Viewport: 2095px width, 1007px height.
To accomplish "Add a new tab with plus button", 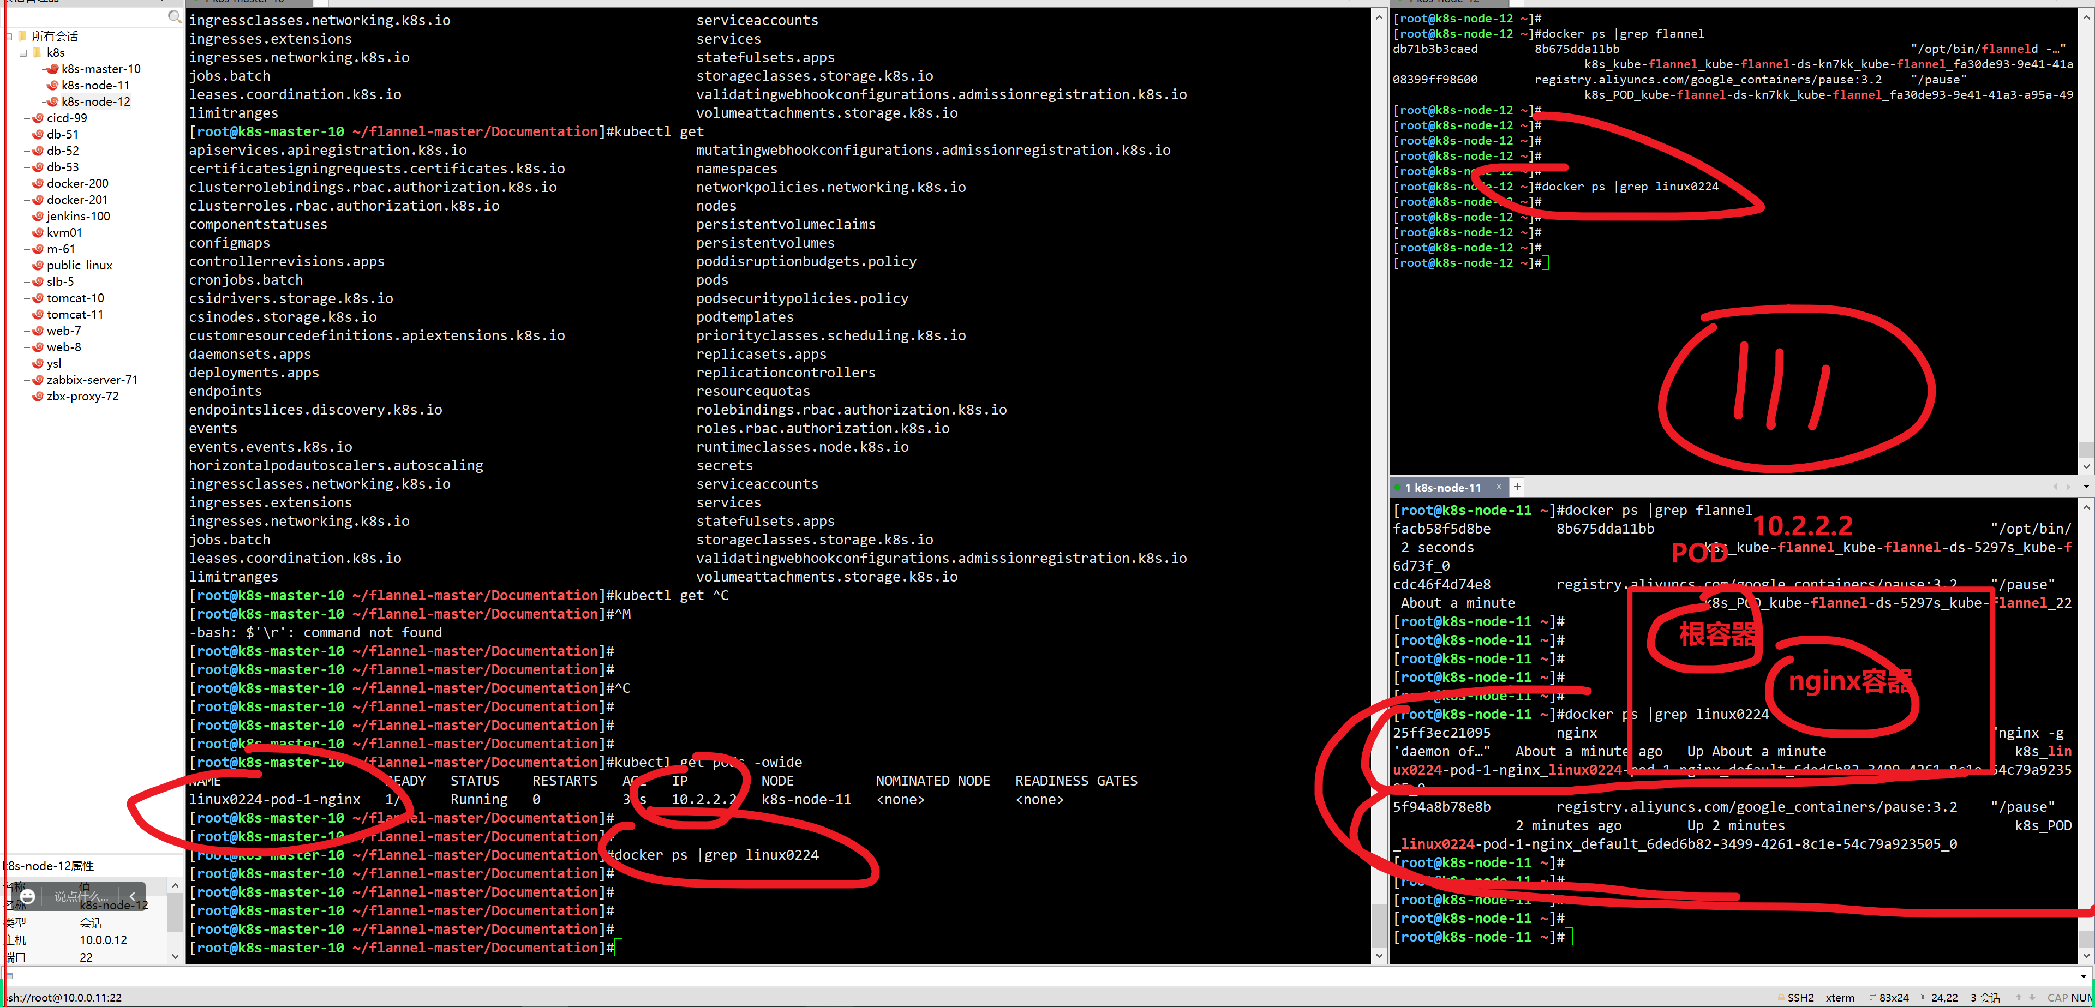I will coord(1517,487).
